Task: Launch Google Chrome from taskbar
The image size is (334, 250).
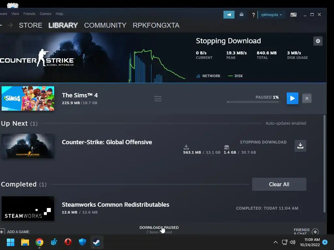Action: tap(39, 242)
